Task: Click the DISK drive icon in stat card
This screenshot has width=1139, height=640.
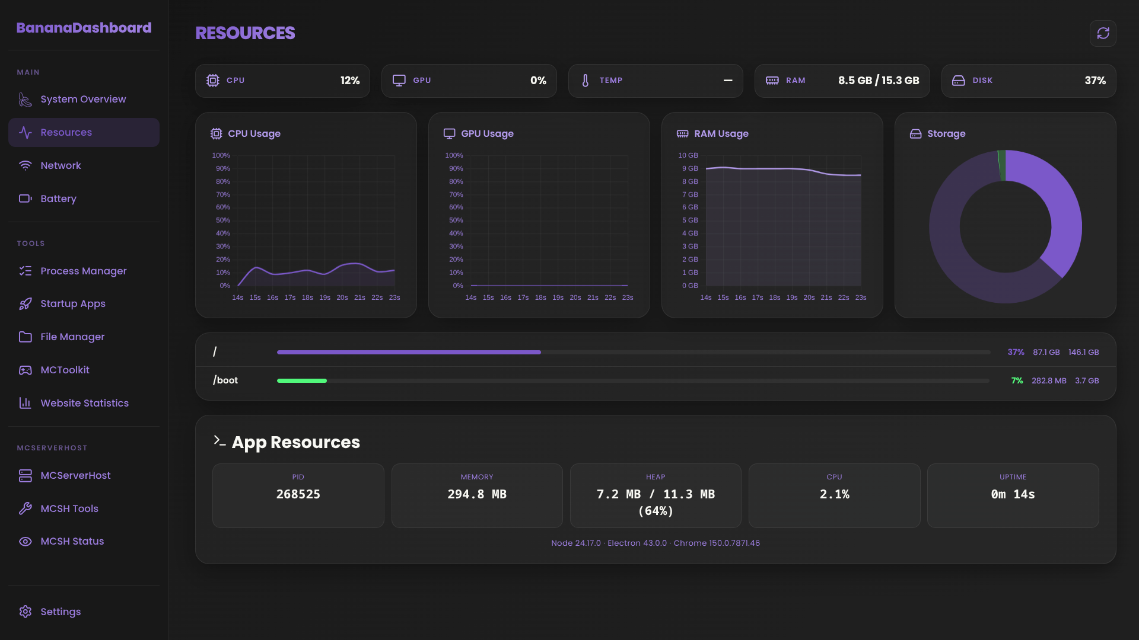Action: [959, 81]
